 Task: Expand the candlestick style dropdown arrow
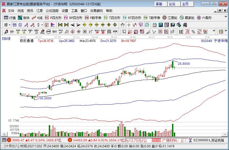[x=42, y=25]
